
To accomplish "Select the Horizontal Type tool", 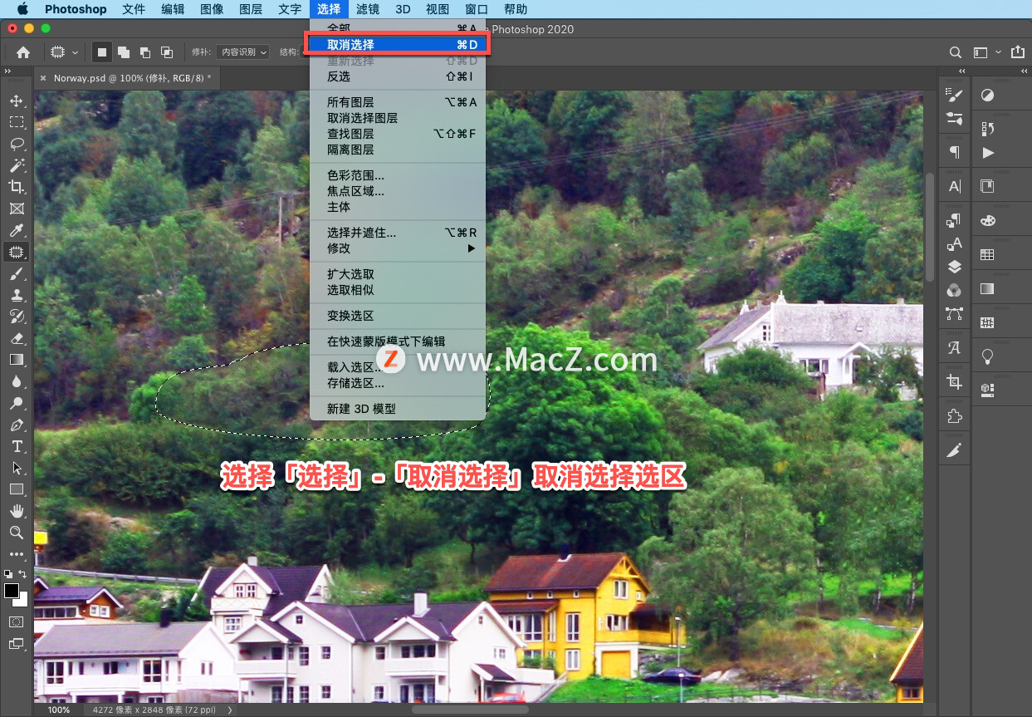I will pyautogui.click(x=17, y=446).
